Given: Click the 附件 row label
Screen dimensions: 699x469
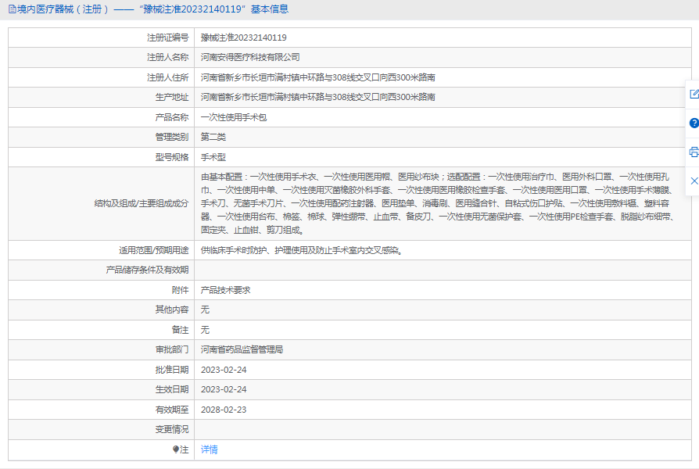Looking at the screenshot, I should (x=180, y=290).
